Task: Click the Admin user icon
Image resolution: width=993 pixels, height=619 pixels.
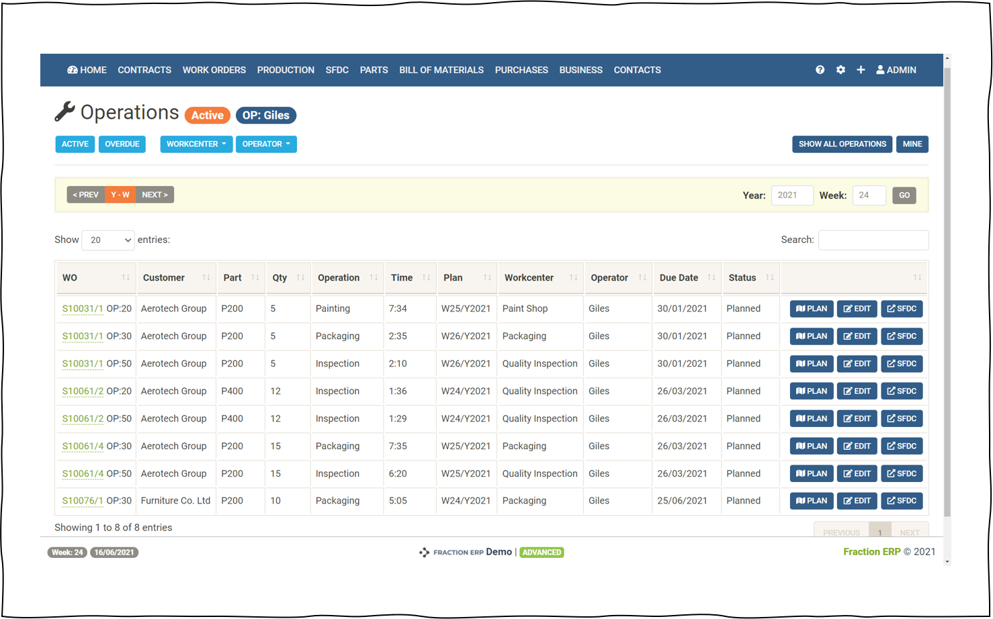Action: [x=880, y=70]
